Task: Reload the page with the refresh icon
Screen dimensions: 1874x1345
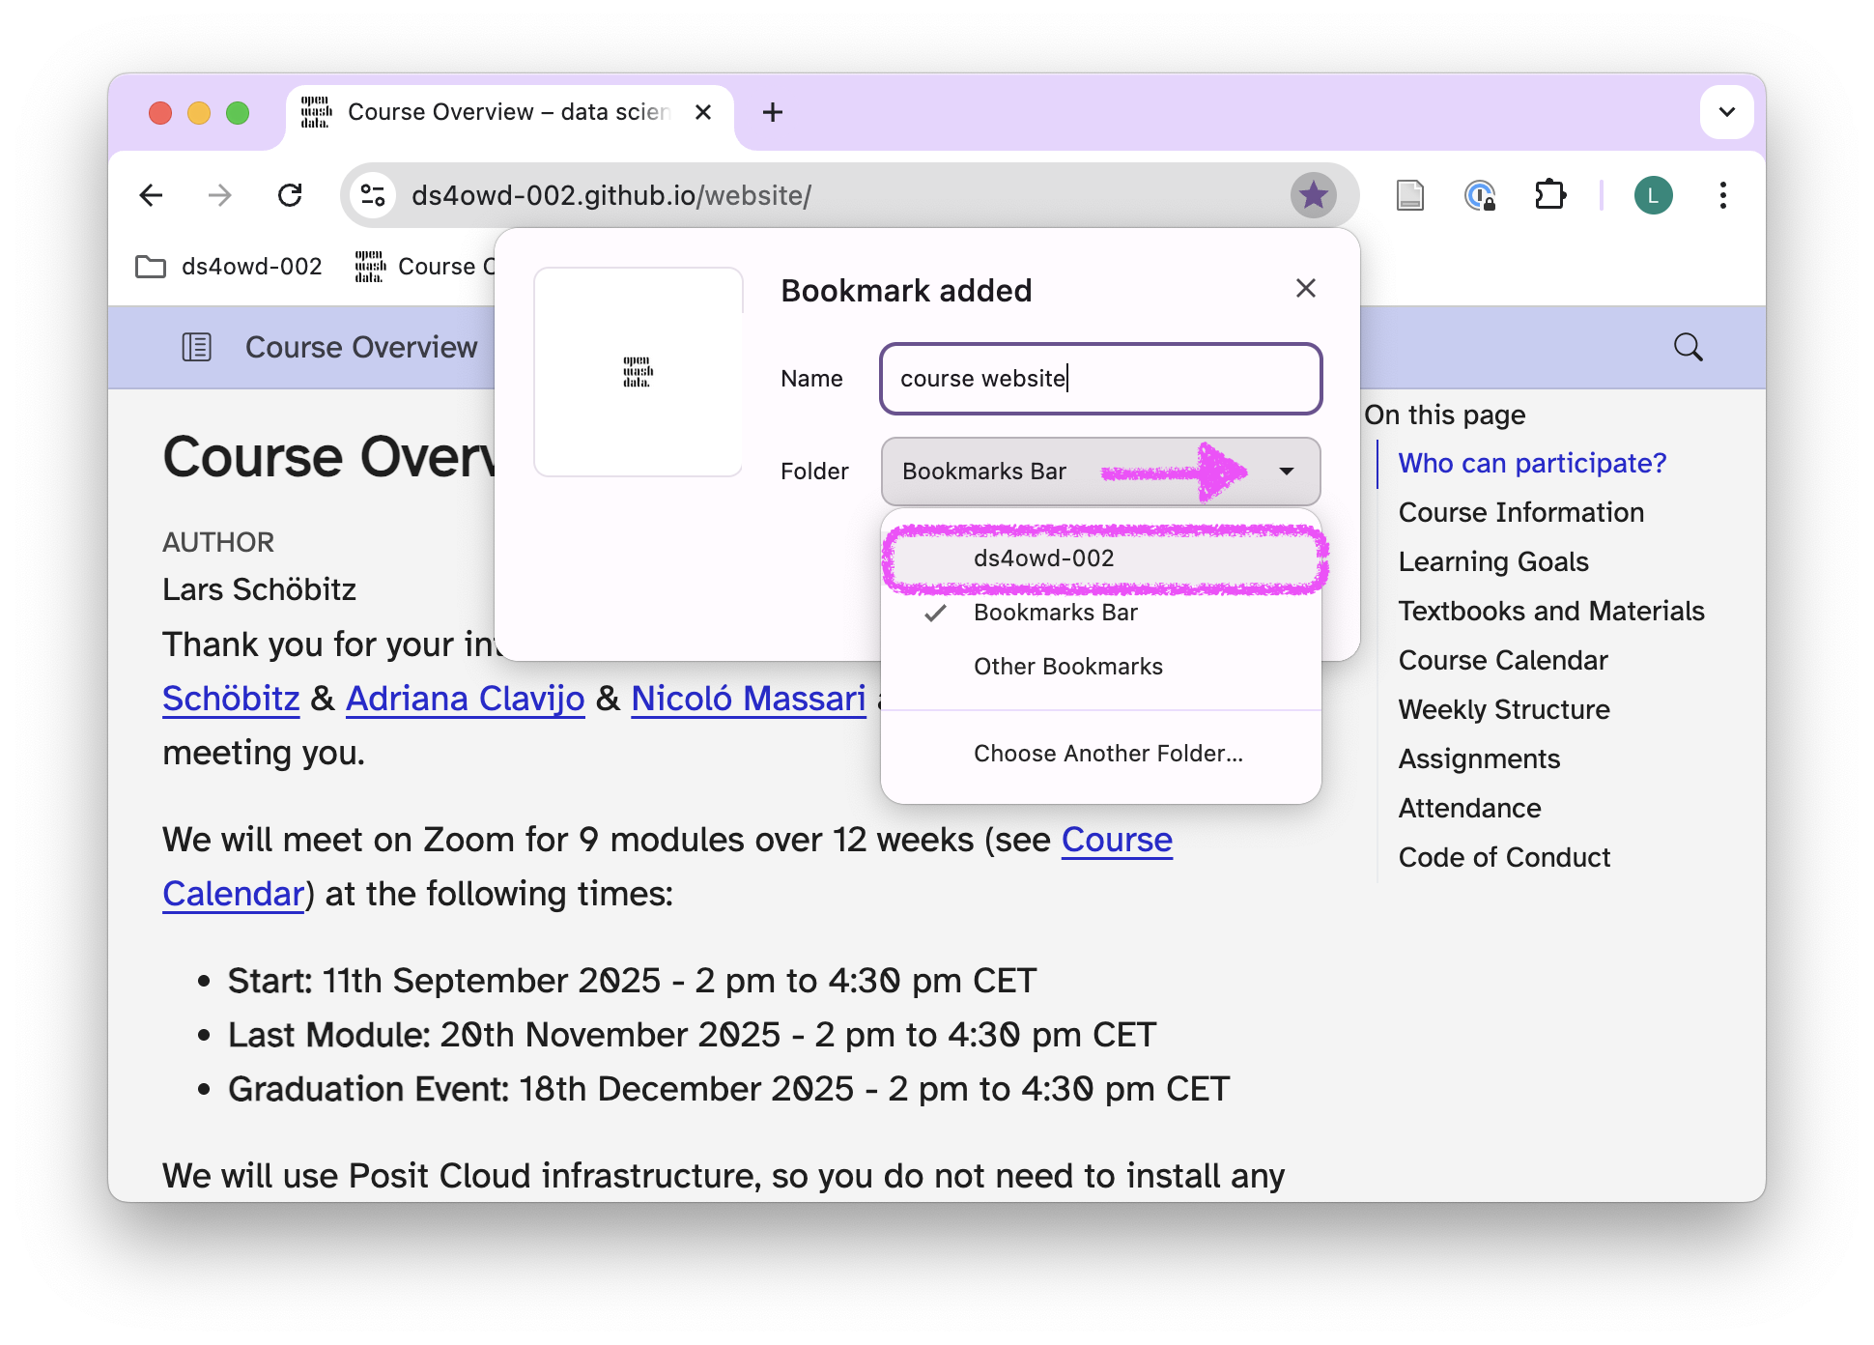Action: (290, 196)
